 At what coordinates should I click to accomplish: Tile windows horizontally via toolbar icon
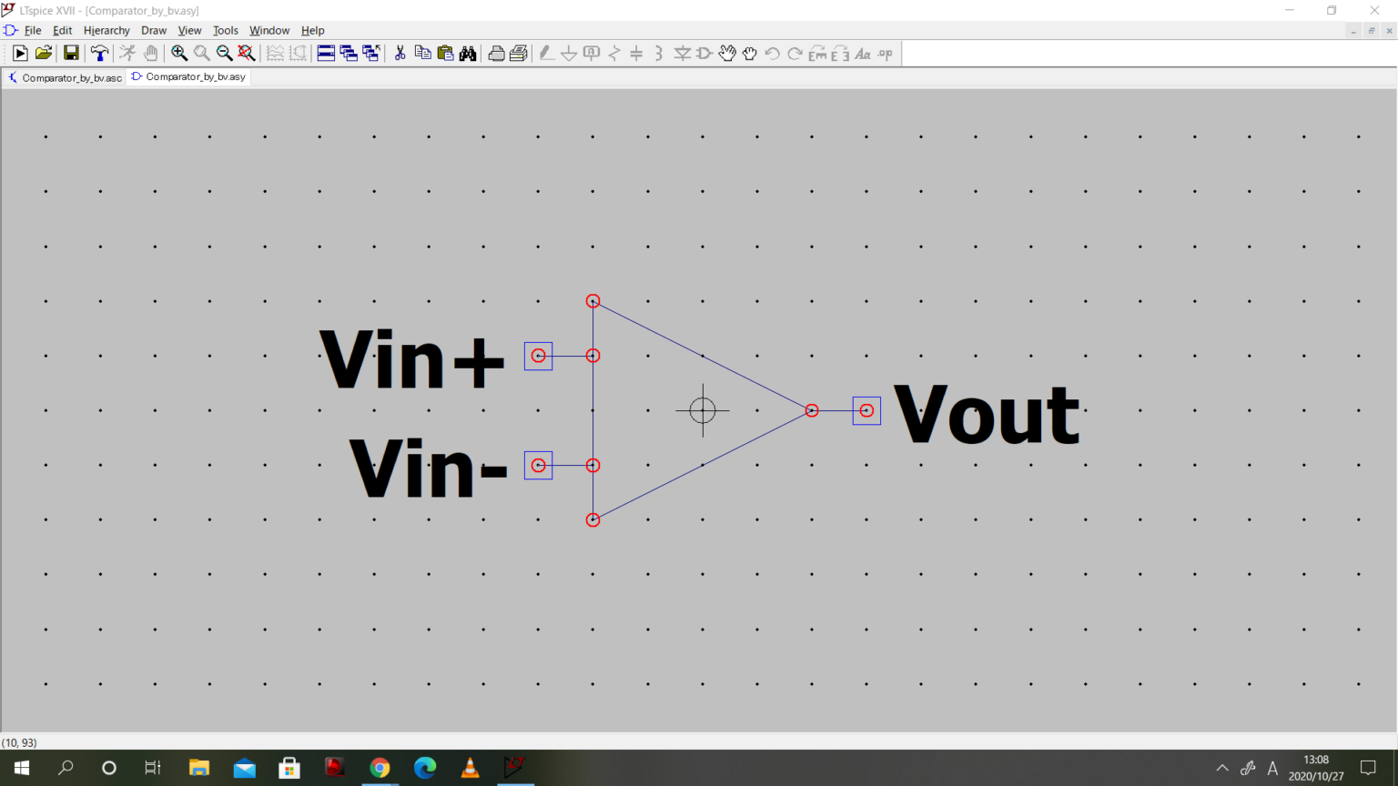[326, 54]
